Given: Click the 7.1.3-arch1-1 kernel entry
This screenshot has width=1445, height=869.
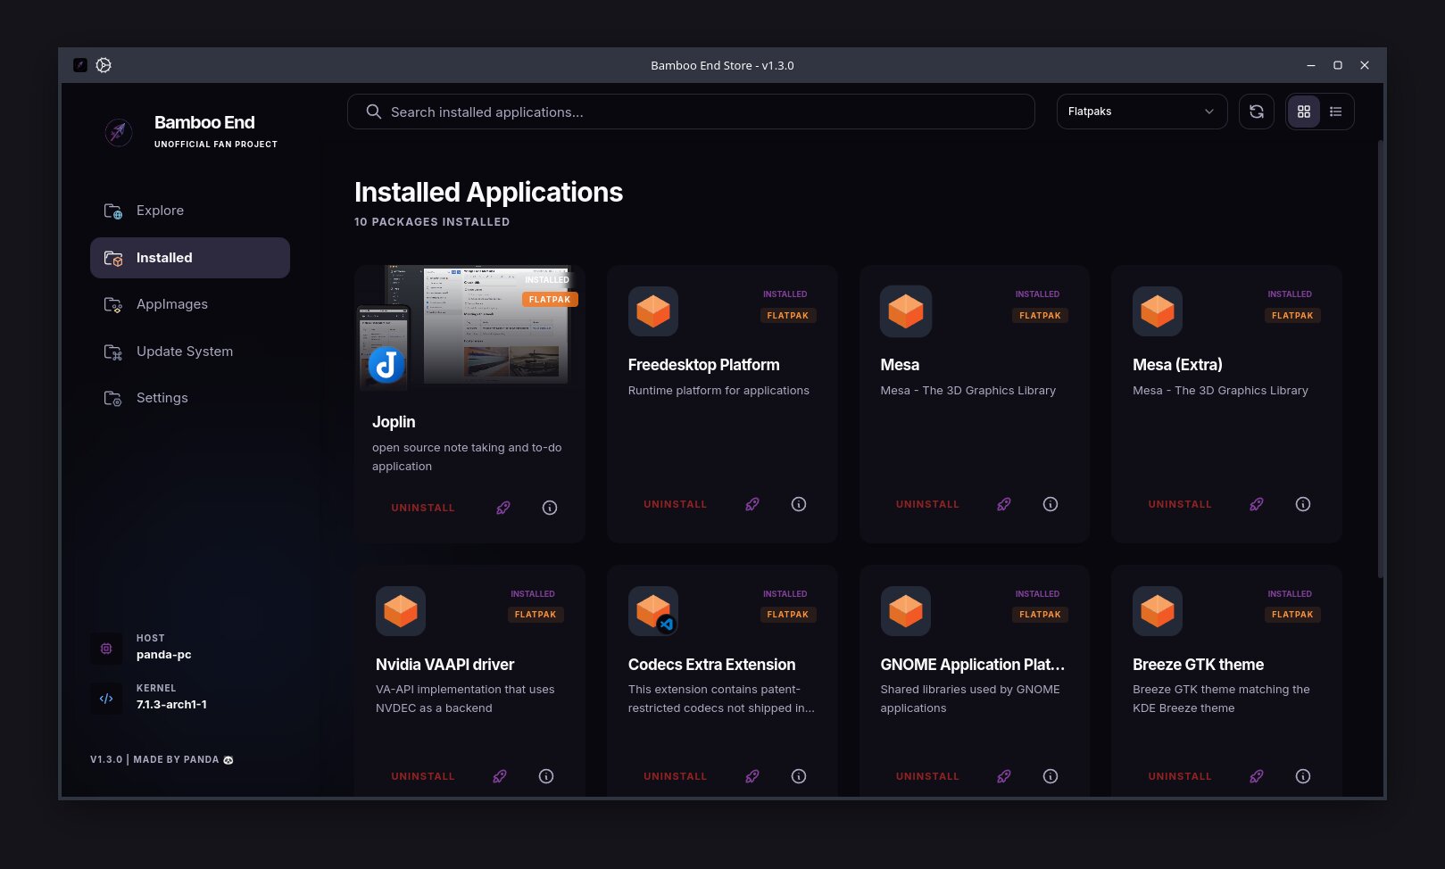Looking at the screenshot, I should click(149, 697).
